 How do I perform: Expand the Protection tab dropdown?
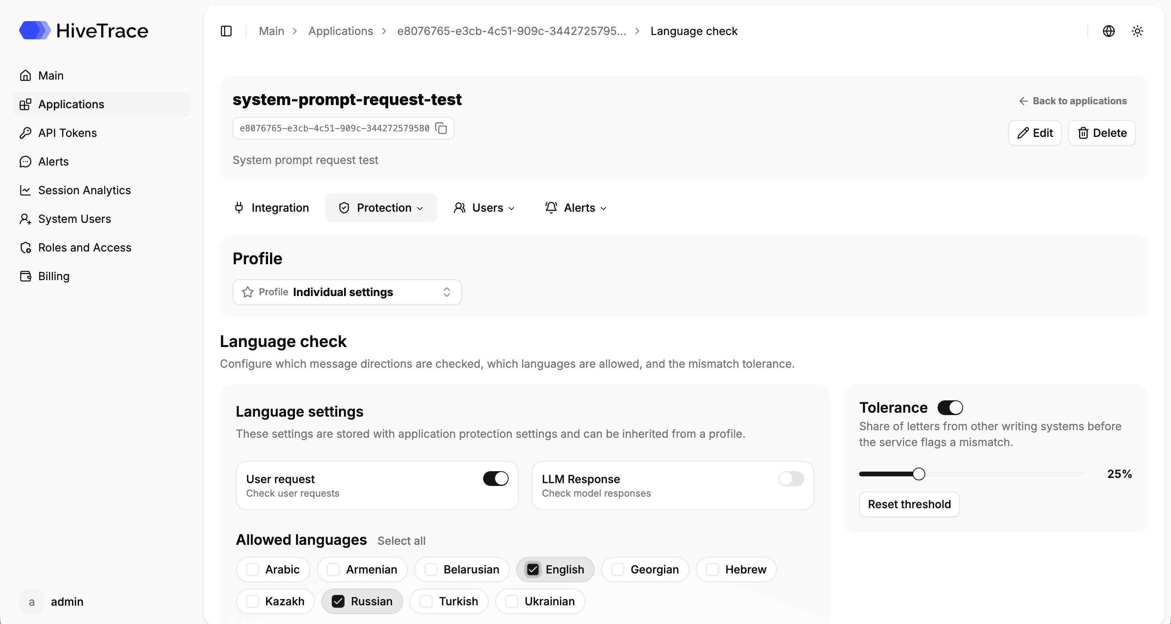click(x=381, y=208)
